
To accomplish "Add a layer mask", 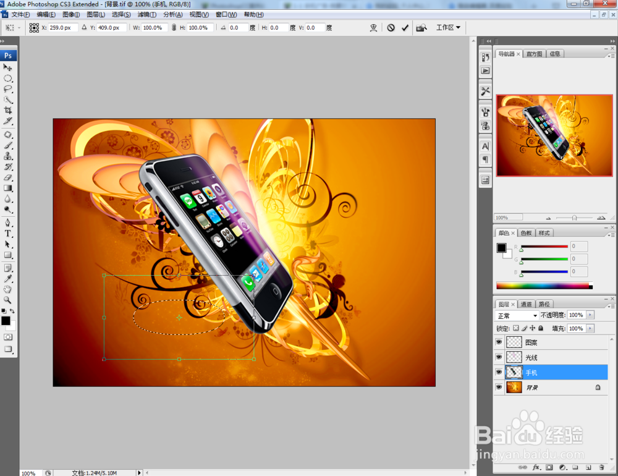I will point(549,467).
